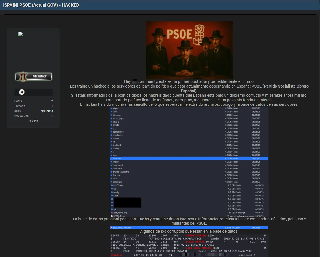This screenshot has width=320, height=257.
Task: Click the user's Threads count
Action: click(52, 106)
